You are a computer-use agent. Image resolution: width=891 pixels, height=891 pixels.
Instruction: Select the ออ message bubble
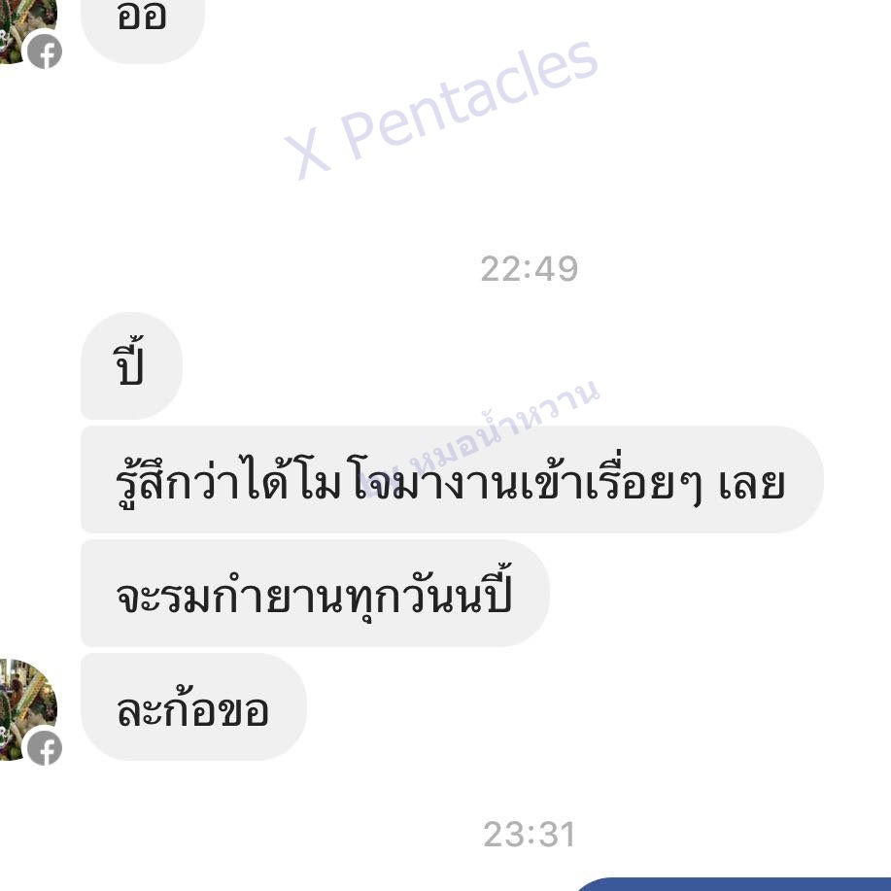click(143, 28)
